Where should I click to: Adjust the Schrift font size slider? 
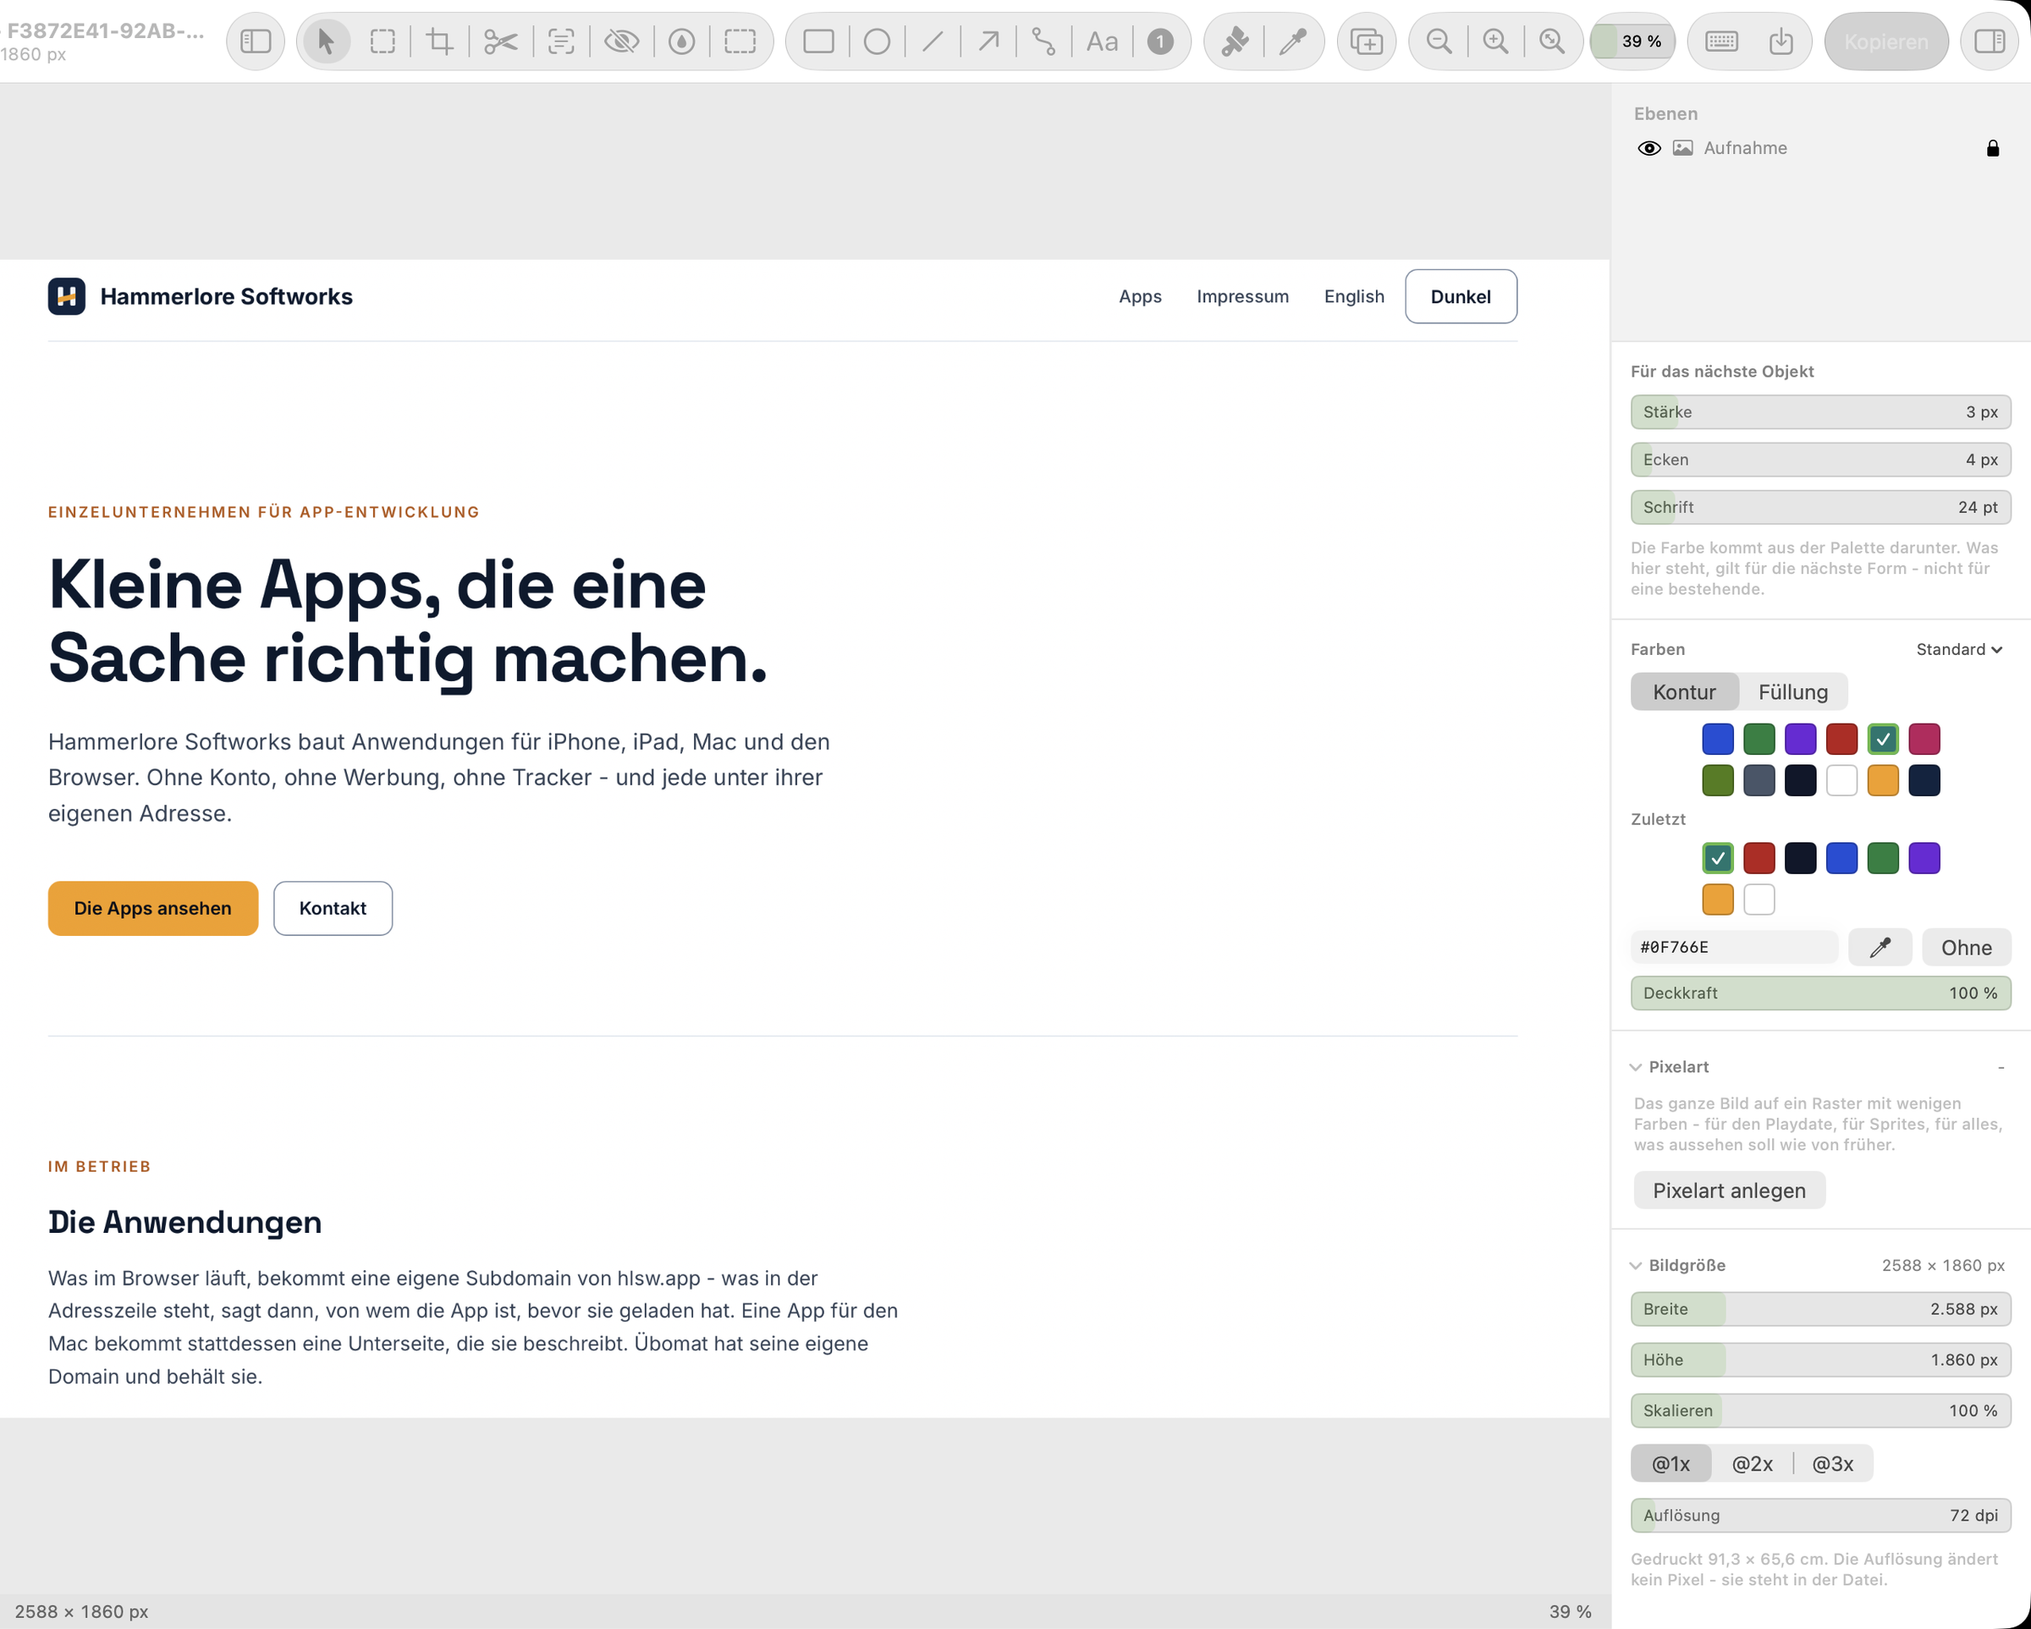[x=1821, y=507]
